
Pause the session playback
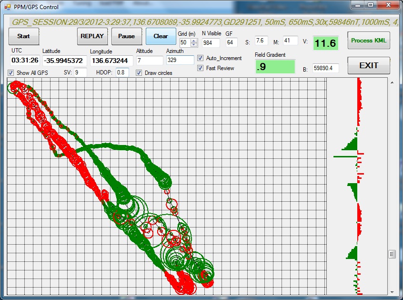coord(126,36)
